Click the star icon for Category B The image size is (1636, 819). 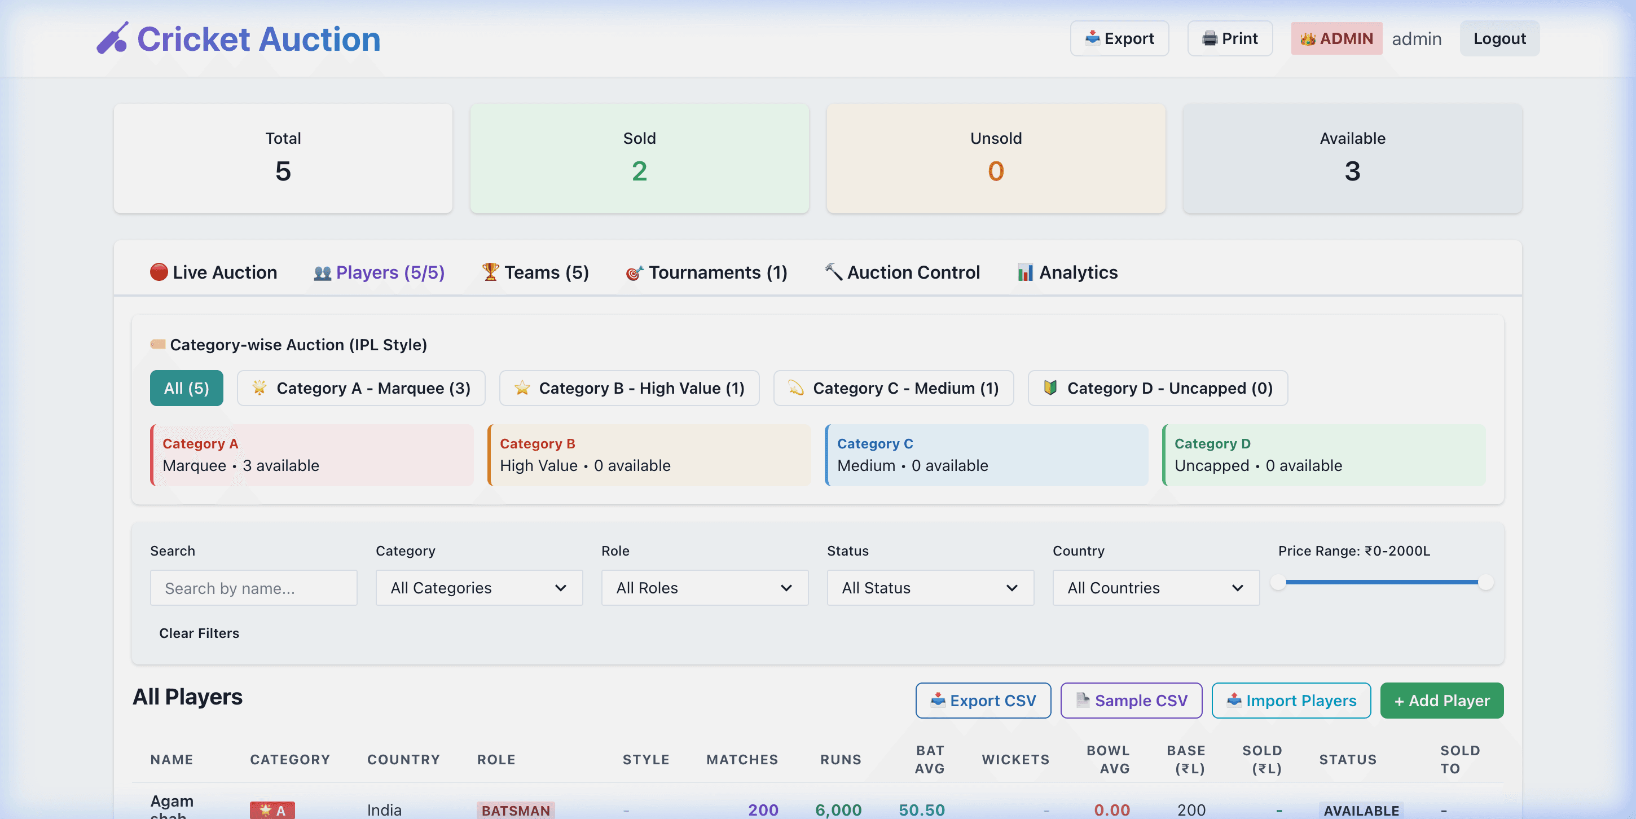pos(522,388)
